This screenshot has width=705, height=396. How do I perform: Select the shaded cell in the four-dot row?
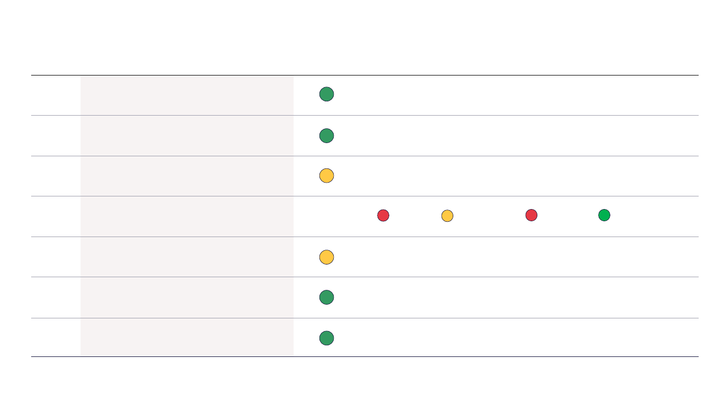pos(187,216)
